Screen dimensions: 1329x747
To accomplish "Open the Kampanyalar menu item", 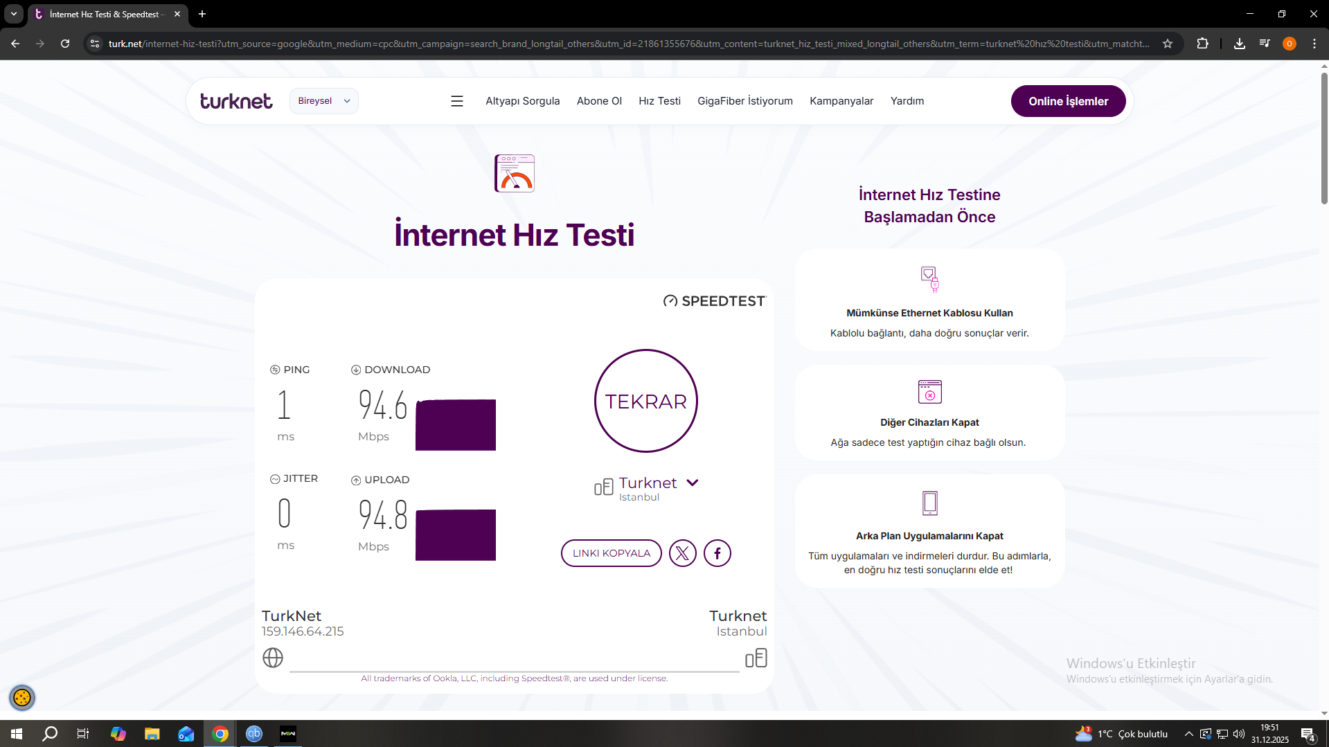I will point(841,101).
